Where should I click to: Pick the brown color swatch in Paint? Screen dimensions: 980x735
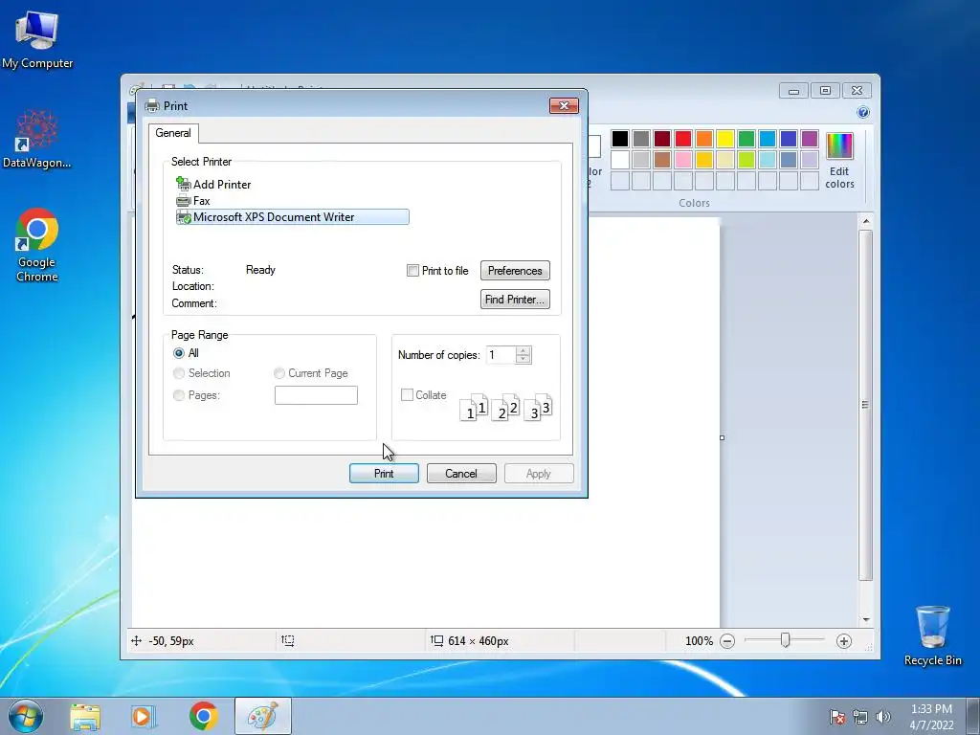(662, 160)
